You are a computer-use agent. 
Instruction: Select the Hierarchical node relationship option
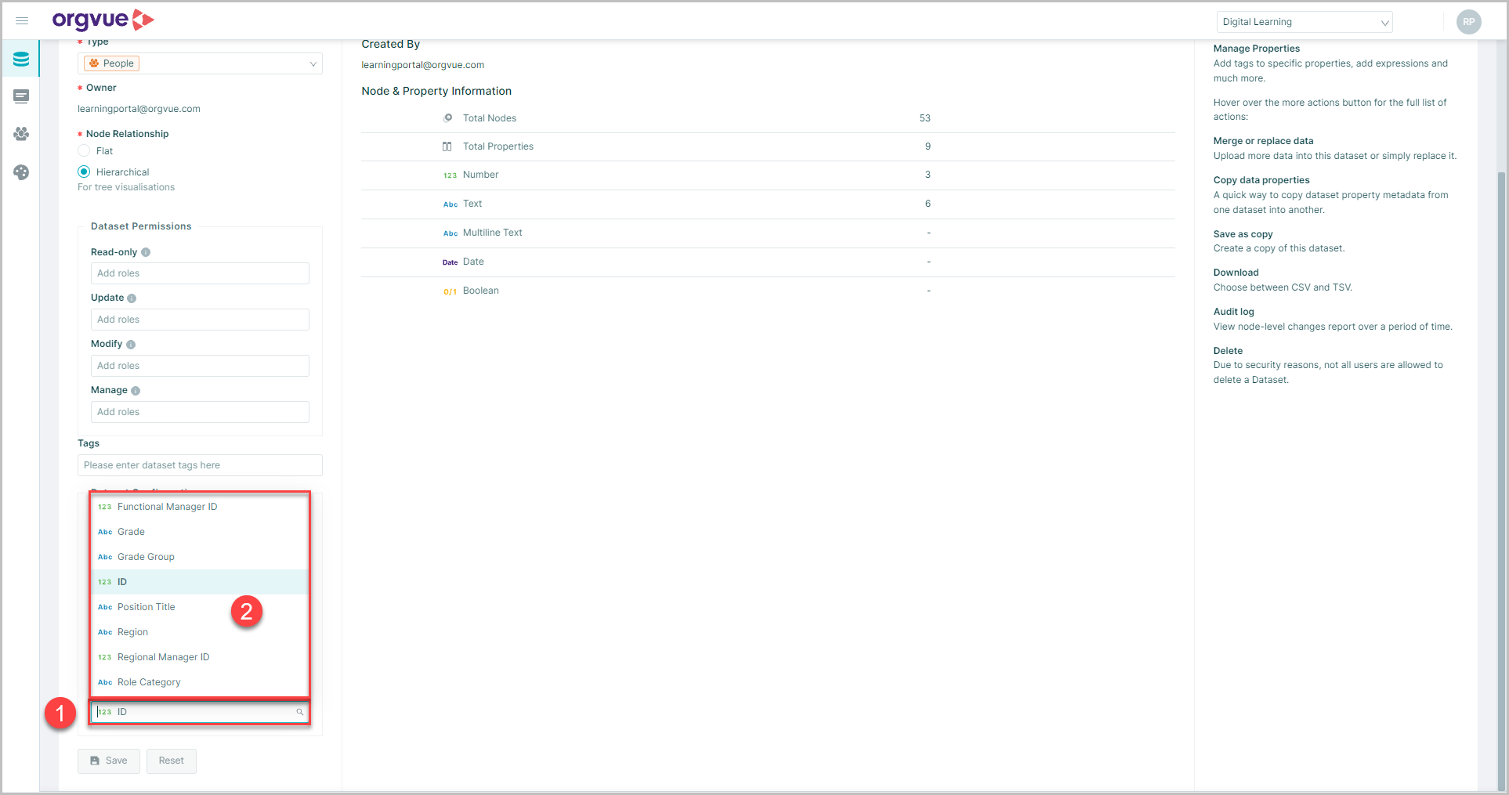click(84, 172)
